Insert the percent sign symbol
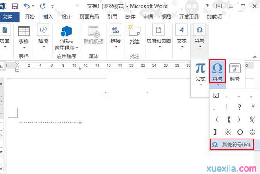 pos(252,120)
